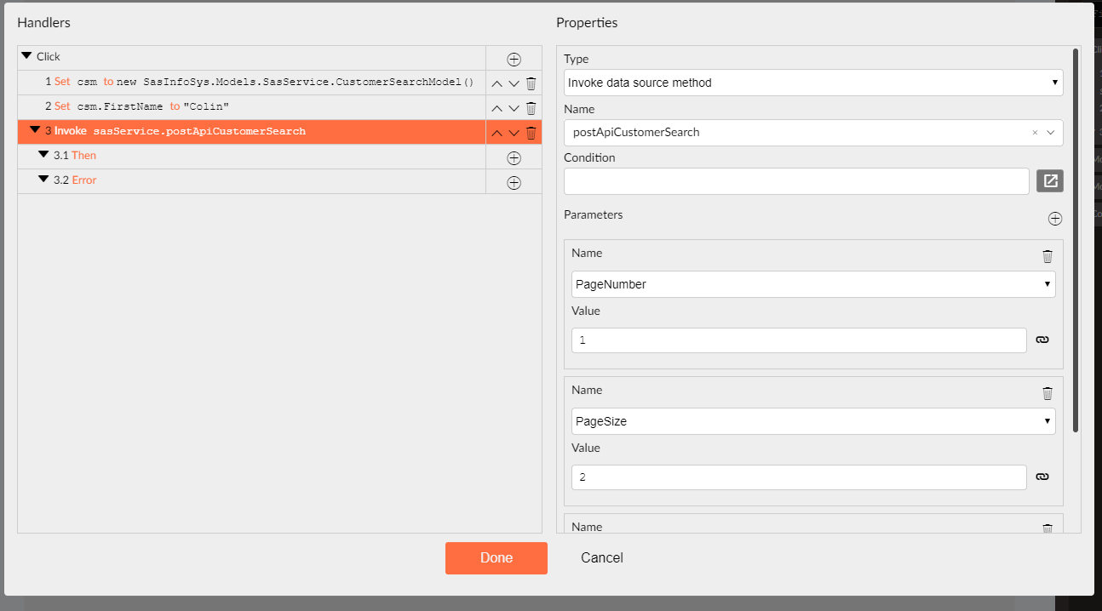The image size is (1102, 611).
Task: Add a handler under 3.2 Error
Action: [x=514, y=182]
